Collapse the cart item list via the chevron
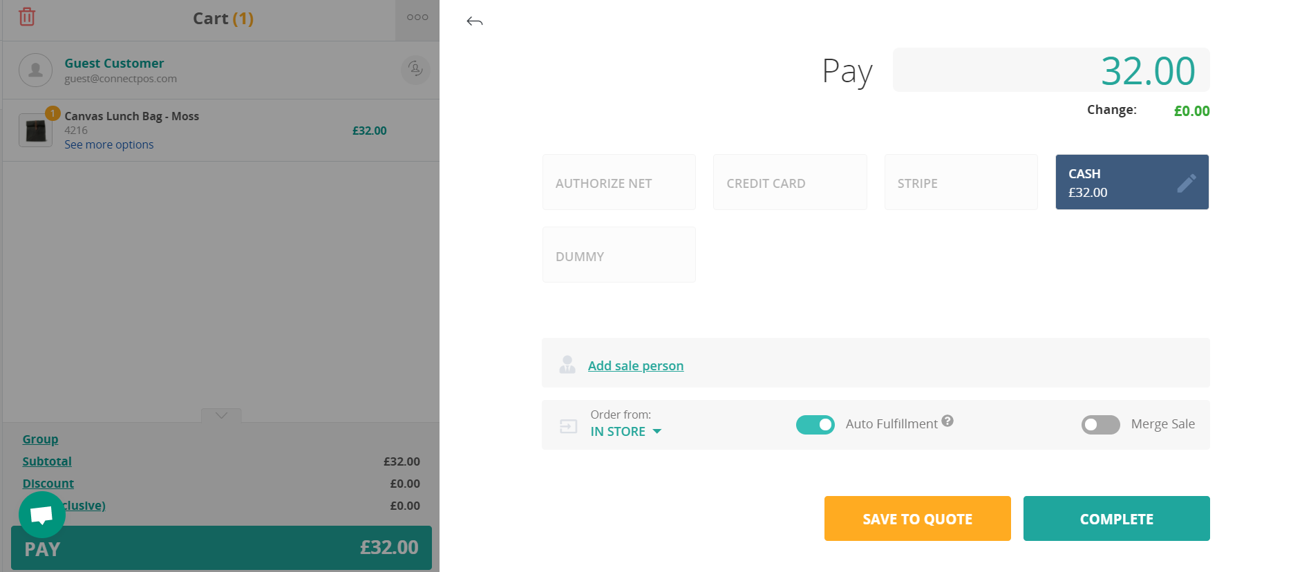Viewport: 1302px width, 572px height. click(x=220, y=415)
